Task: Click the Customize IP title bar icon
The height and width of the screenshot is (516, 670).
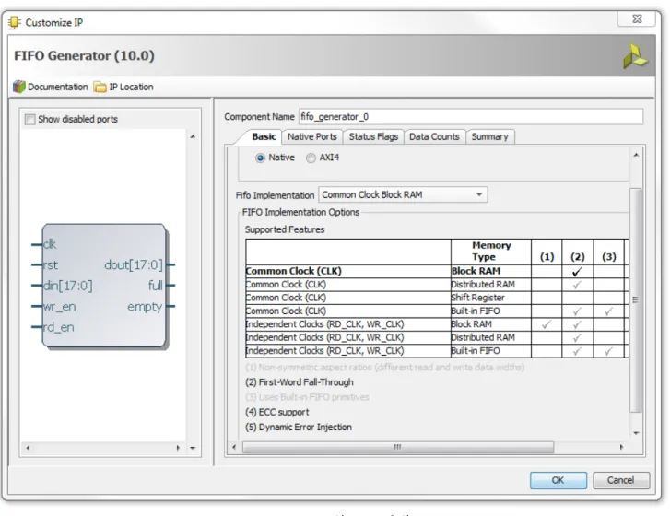Action: click(15, 22)
